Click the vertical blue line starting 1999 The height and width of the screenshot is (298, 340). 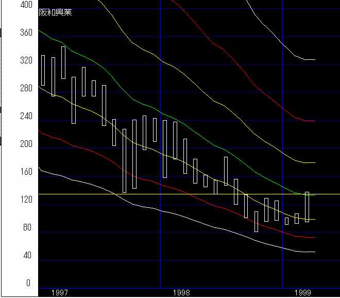(x=282, y=155)
